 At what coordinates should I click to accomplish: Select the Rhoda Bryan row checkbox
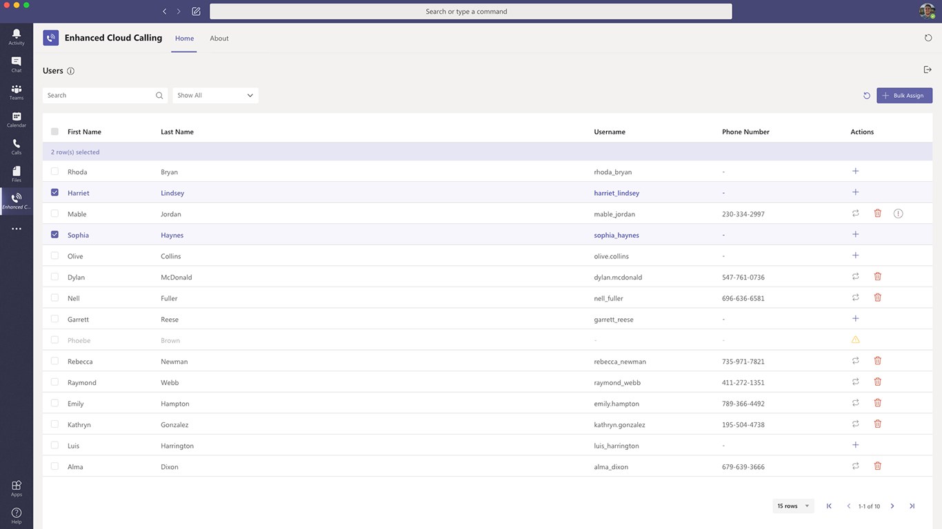coord(54,172)
